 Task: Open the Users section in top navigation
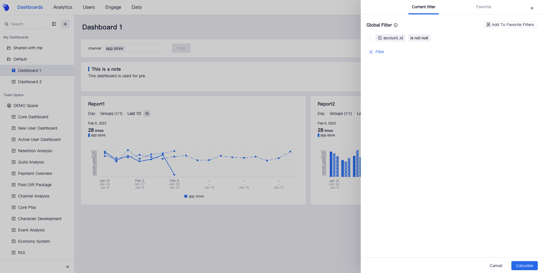88,7
